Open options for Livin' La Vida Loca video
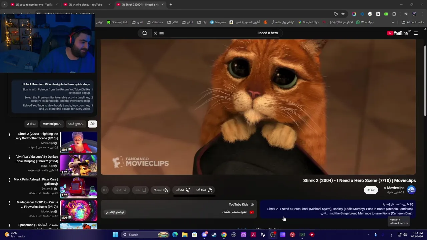Screen dimensions: 427x240 click(x=9, y=157)
